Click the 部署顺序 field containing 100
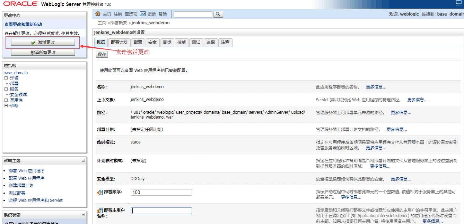Viewport: 464px width, 224px height. (161, 192)
